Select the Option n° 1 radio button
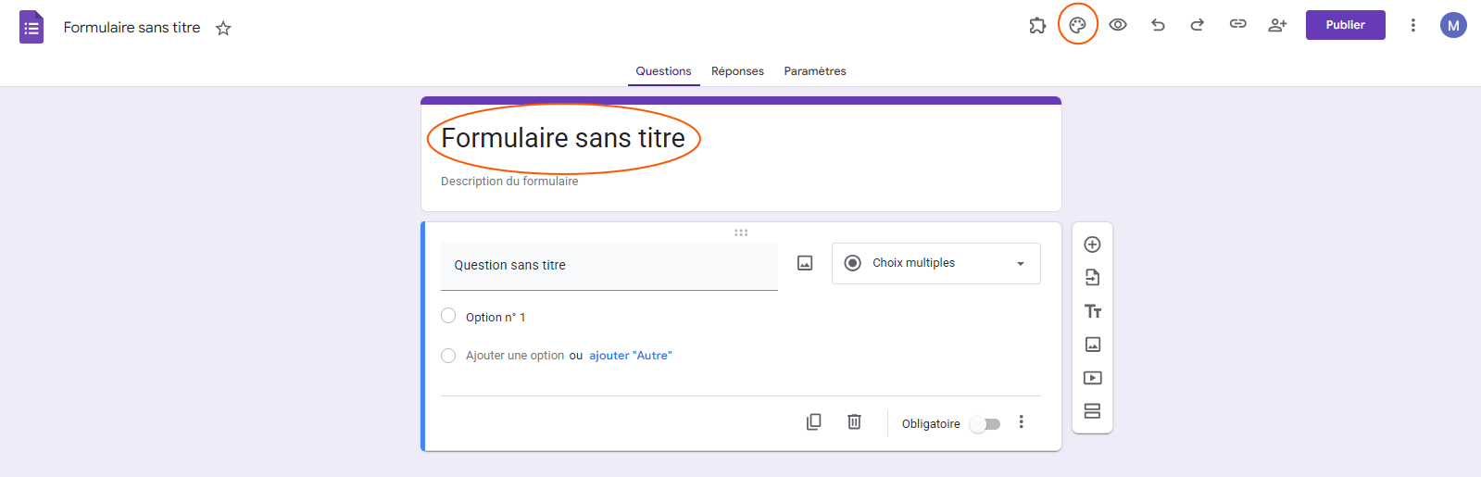This screenshot has height=477, width=1481. (x=448, y=316)
